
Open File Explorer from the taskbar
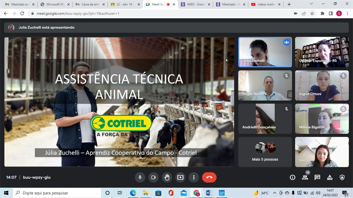click(x=145, y=193)
